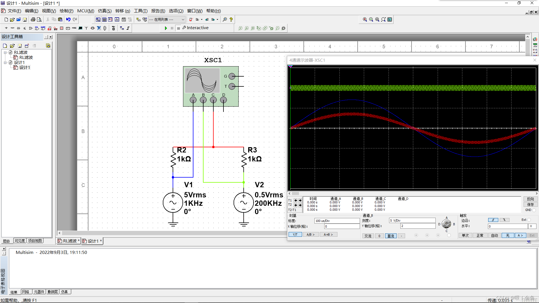The image size is (539, 303).
Task: Toggle the RL滤波 project checkbox
Action: [x=11, y=52]
